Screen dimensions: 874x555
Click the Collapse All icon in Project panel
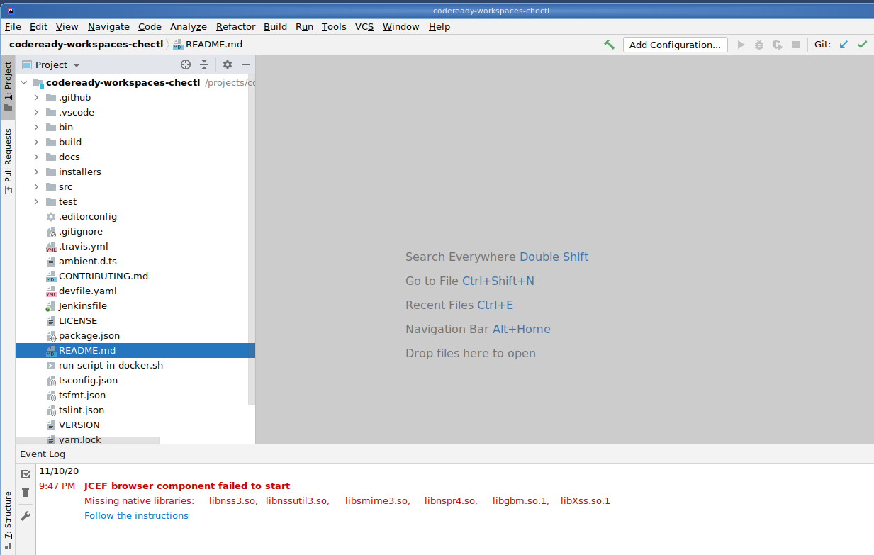point(204,65)
